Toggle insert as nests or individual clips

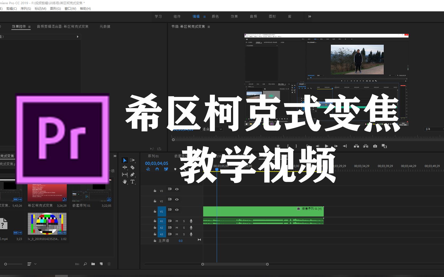(148, 169)
